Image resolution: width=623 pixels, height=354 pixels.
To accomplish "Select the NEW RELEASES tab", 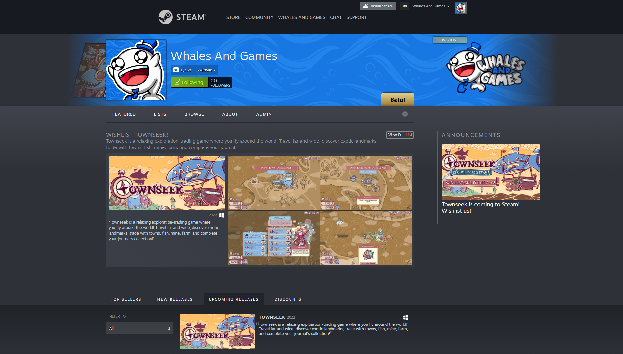I will click(x=175, y=299).
